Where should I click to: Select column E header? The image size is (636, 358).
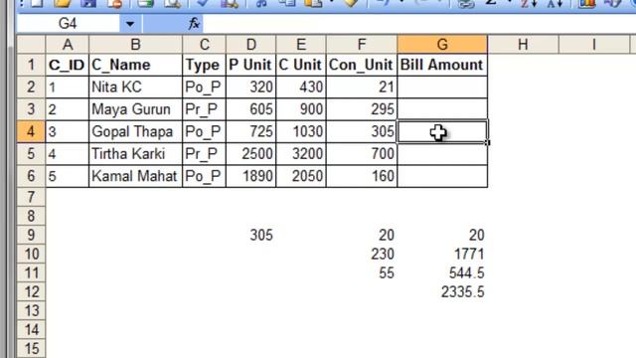[301, 44]
